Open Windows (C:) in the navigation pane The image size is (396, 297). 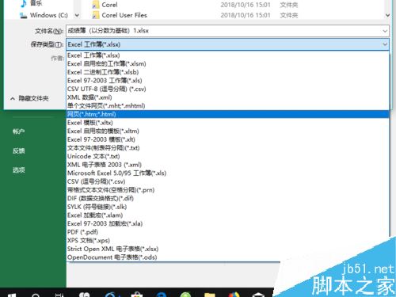point(48,15)
